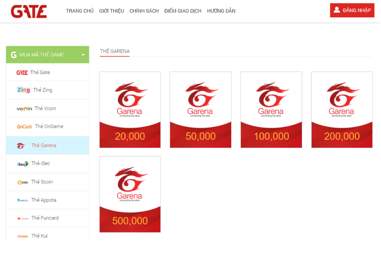This screenshot has width=381, height=254.
Task: Choose the 20,000 Garena card
Action: tap(130, 110)
